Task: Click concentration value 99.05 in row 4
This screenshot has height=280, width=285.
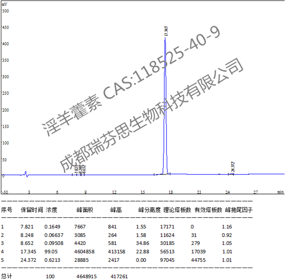Action: (52, 251)
